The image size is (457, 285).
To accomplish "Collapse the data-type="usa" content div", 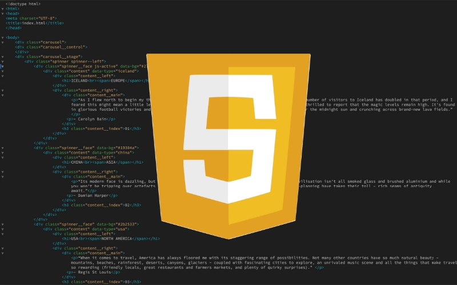I will 3,229.
